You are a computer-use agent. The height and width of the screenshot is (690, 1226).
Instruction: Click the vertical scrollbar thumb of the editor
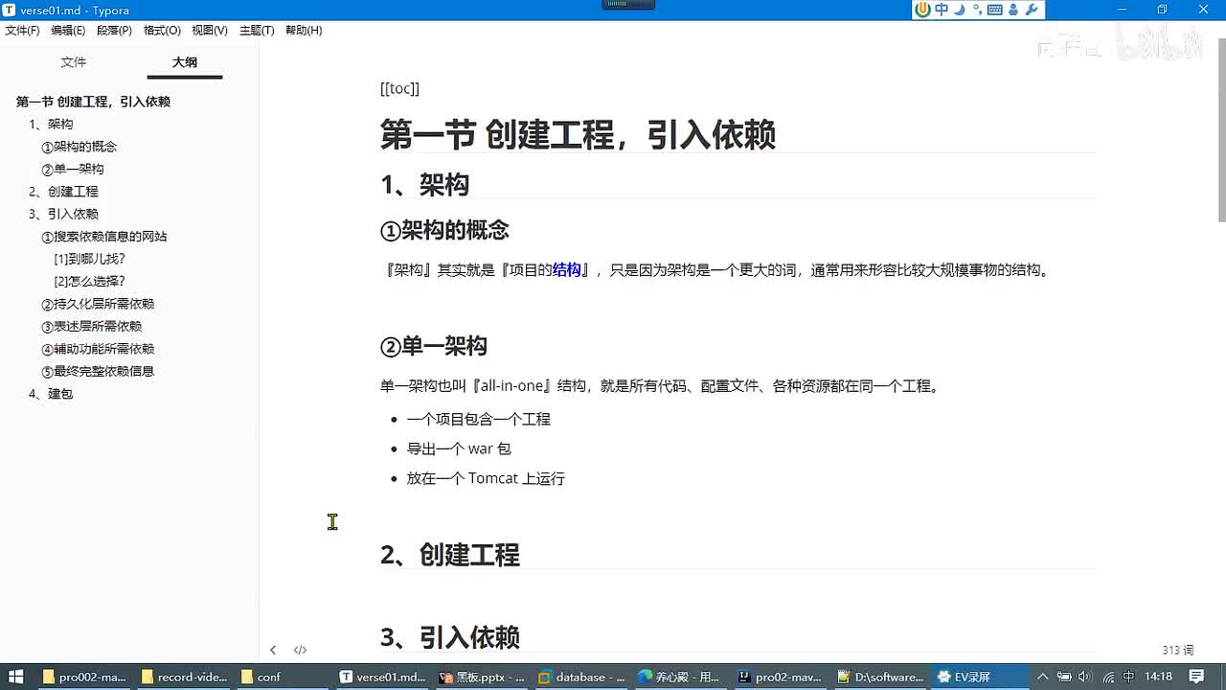click(x=1221, y=131)
